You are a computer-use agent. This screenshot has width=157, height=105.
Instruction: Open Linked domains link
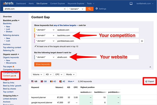click(10, 99)
